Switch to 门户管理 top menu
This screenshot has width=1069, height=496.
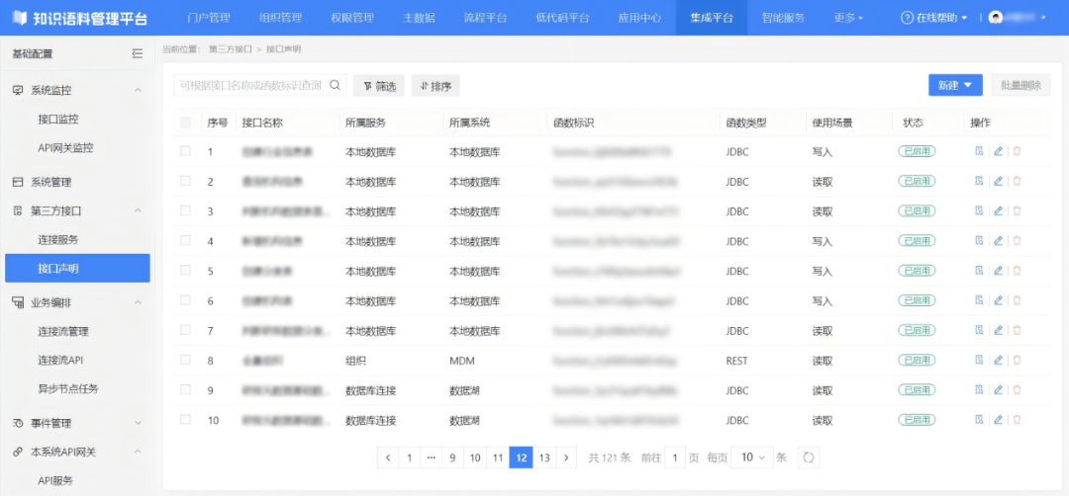(x=209, y=18)
